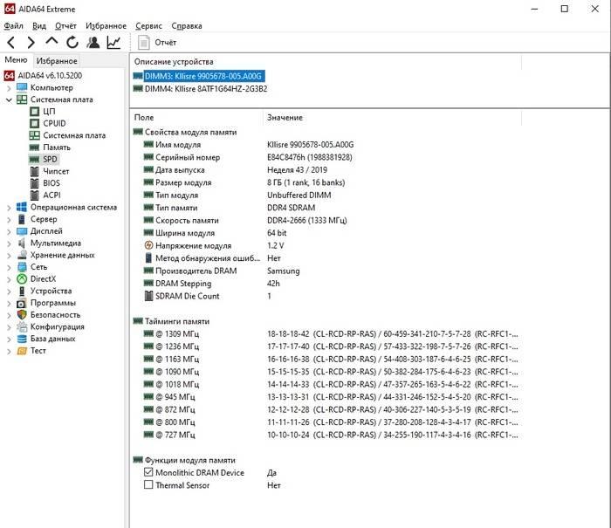The height and width of the screenshot is (528, 611).
Task: Click the Мультимедиа speaker icon
Action: point(22,243)
